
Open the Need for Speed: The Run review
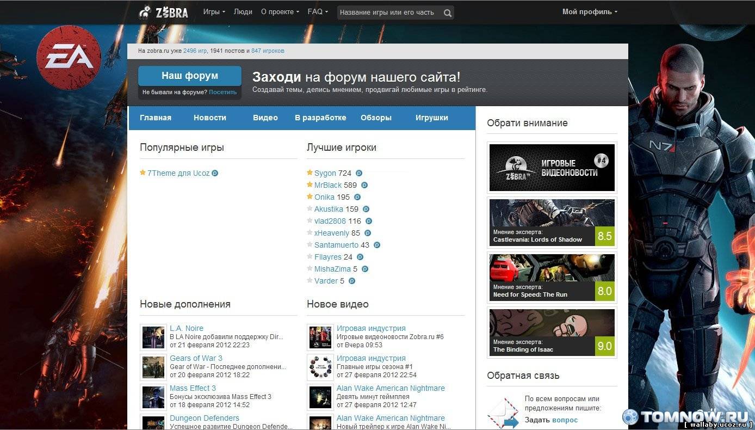(x=552, y=278)
